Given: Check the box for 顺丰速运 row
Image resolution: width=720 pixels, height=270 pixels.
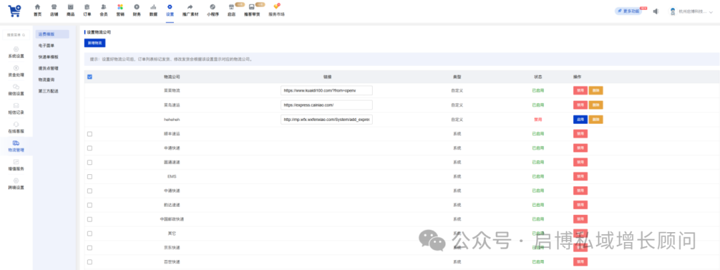Looking at the screenshot, I should [90, 134].
